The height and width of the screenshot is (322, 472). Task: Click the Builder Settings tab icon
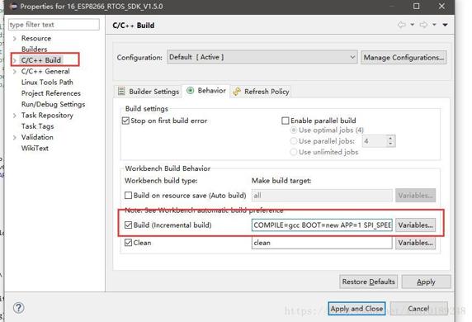(x=121, y=91)
